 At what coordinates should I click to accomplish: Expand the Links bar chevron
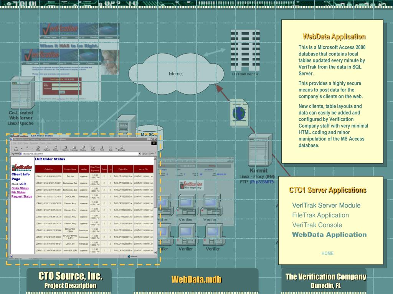pos(156,154)
